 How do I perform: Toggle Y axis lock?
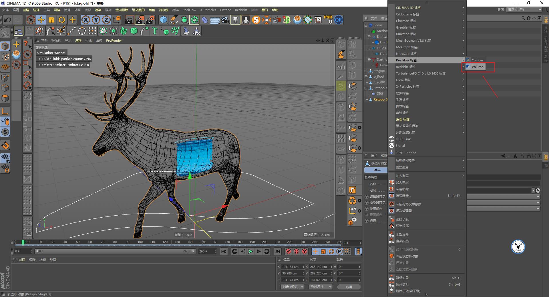(x=96, y=20)
